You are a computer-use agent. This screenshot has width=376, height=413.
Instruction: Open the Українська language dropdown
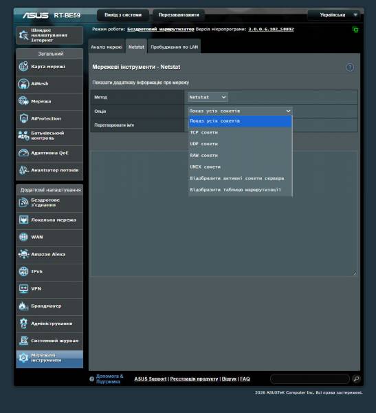pyautogui.click(x=335, y=15)
